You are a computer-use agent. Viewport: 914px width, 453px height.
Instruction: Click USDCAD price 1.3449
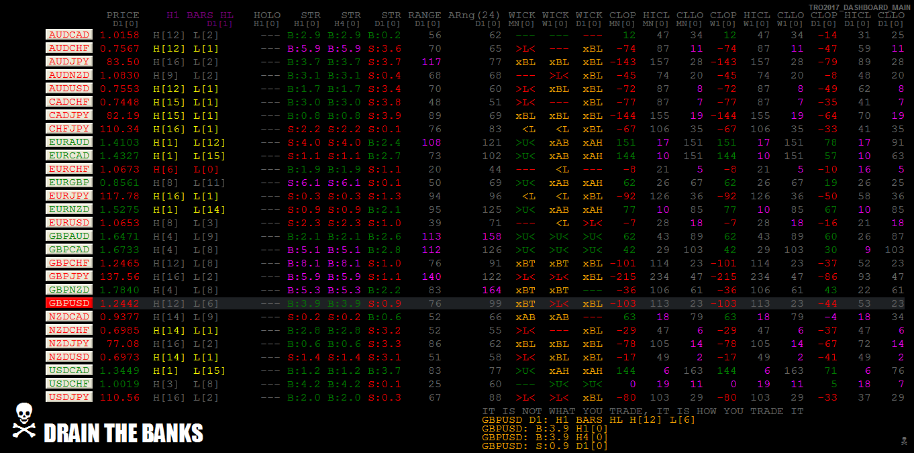pyautogui.click(x=119, y=370)
